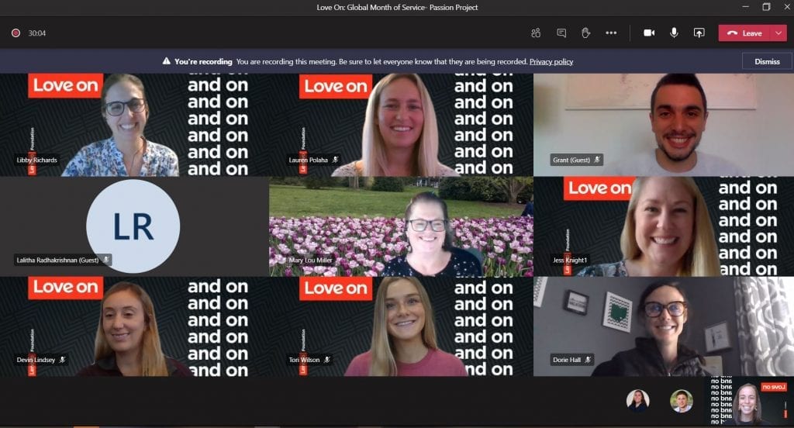Click the muted mic icon beside Lauren Polaha

[x=335, y=160]
